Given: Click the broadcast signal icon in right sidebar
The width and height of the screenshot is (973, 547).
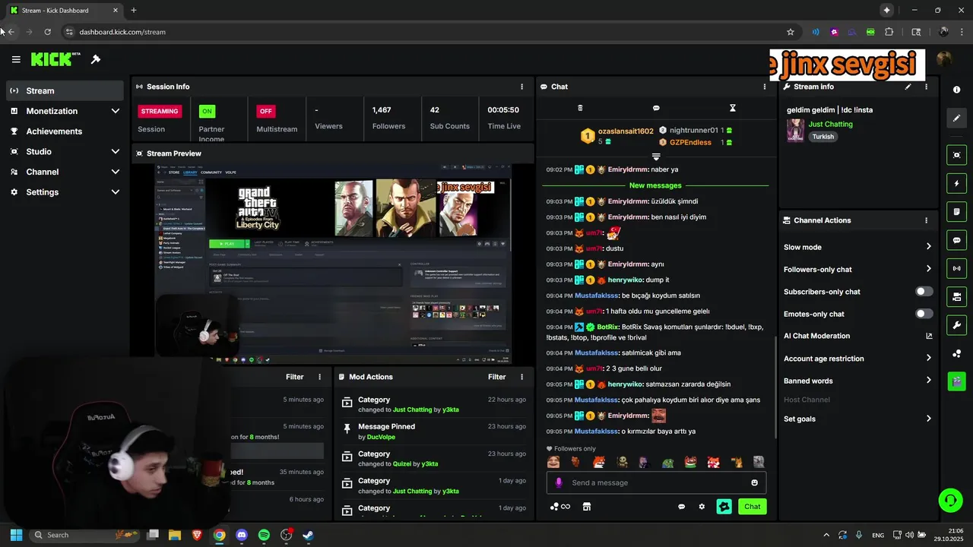Looking at the screenshot, I should 956,268.
